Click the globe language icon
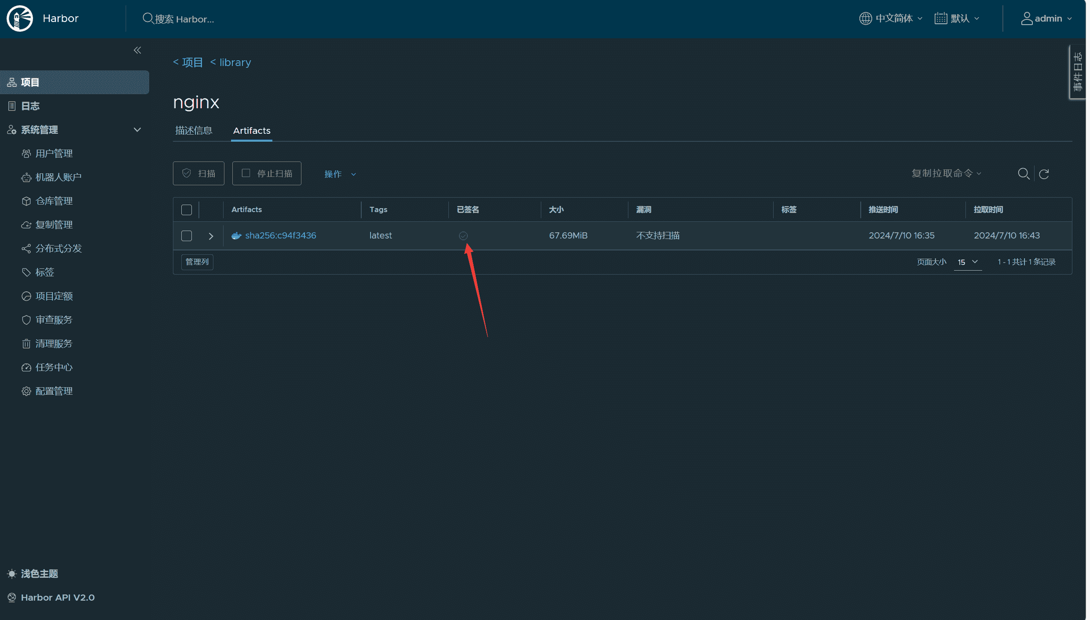This screenshot has width=1090, height=620. pyautogui.click(x=865, y=18)
